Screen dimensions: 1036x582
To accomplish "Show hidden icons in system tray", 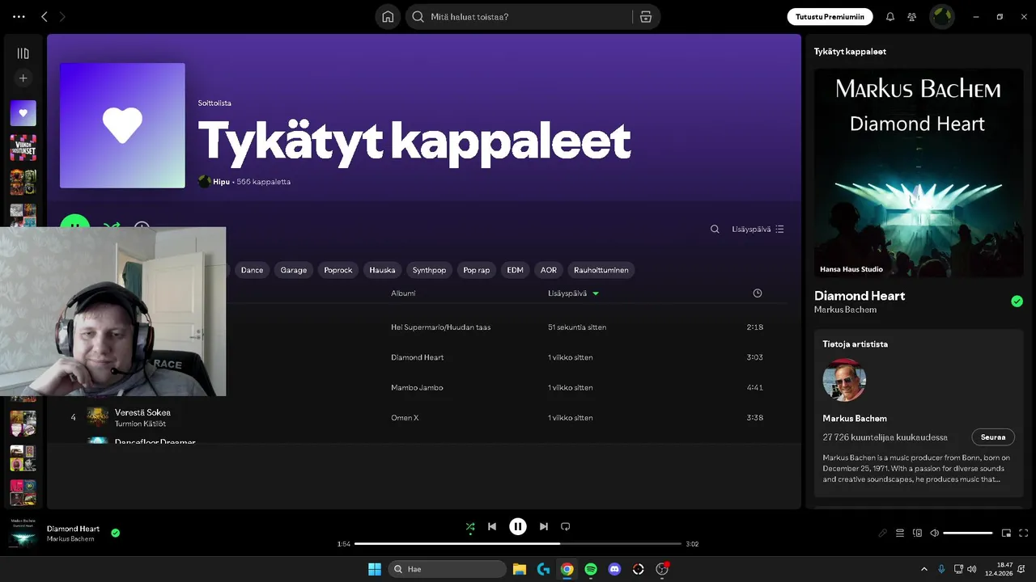I will [x=924, y=569].
